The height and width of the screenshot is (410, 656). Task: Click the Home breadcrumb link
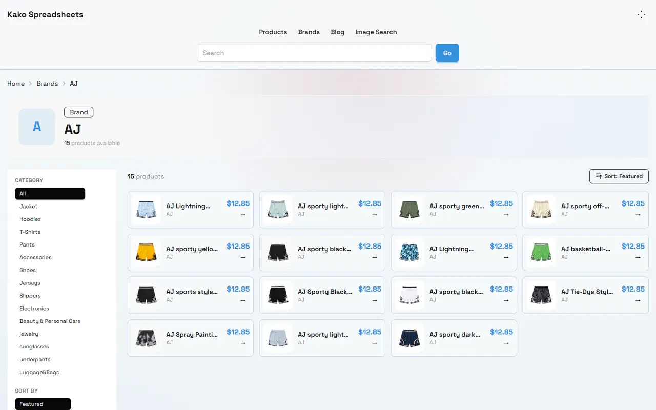click(16, 84)
